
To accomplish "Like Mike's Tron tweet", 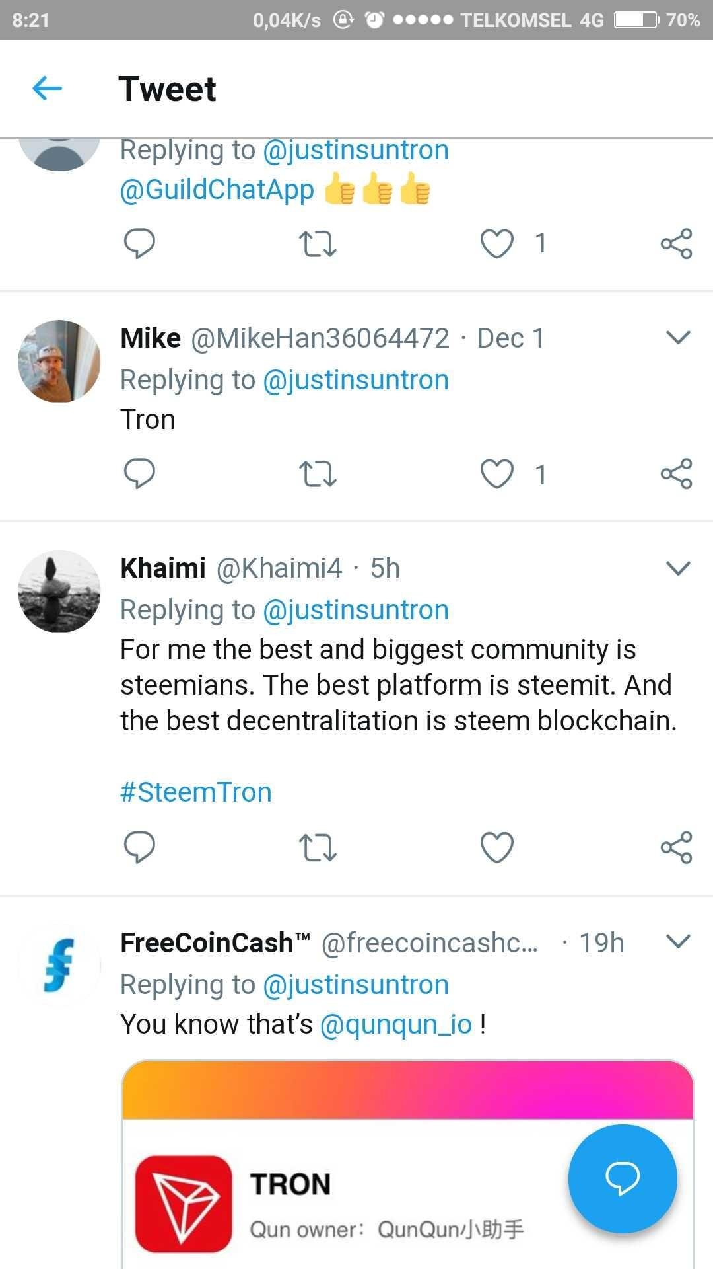I will pos(496,474).
